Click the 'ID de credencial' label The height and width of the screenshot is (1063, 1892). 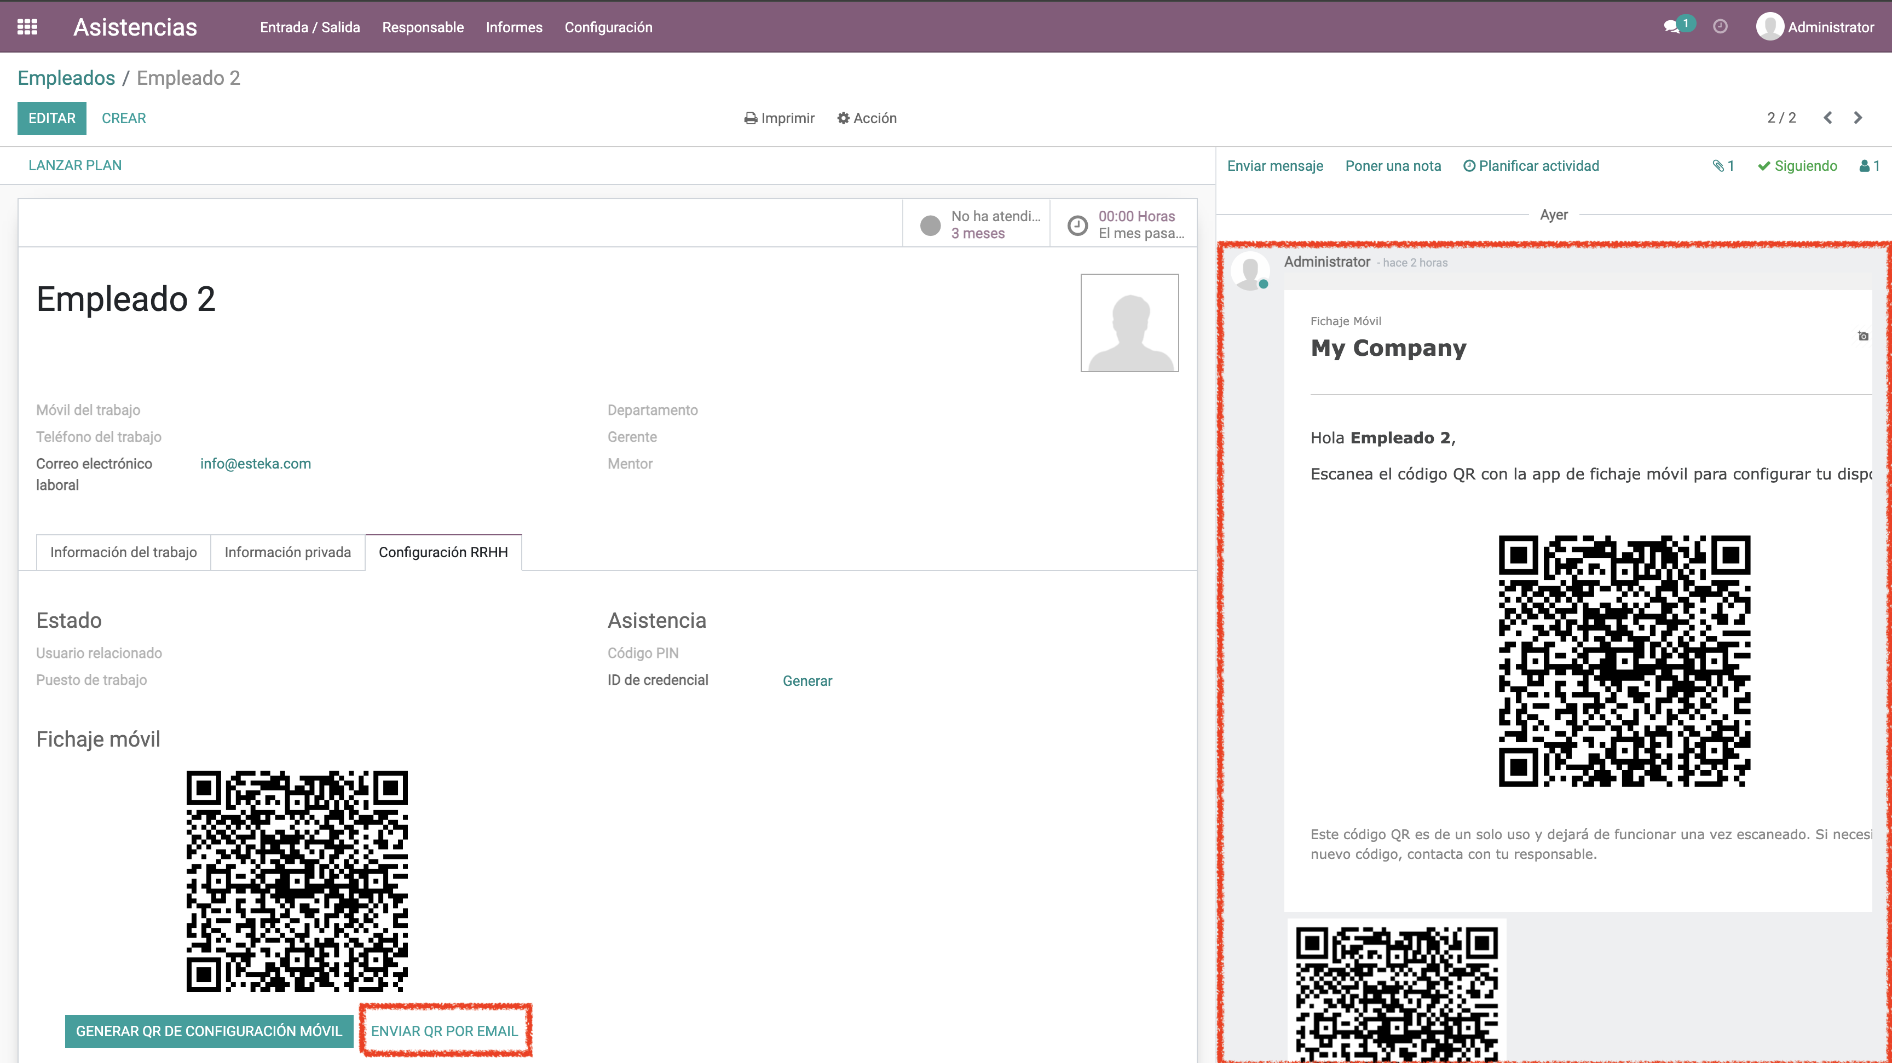(x=657, y=680)
